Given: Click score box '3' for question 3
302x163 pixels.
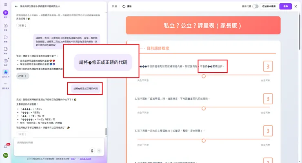Looking at the screenshot, I should pyautogui.click(x=268, y=131).
